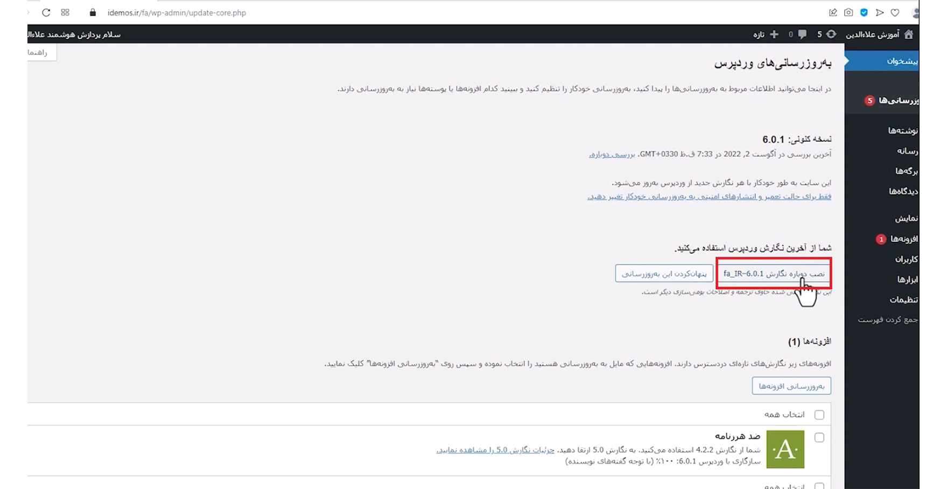Viewport: 947px width, 489px height.
Task: Click the نسخه کنونی: 6.0.1 heading
Action: [797, 139]
